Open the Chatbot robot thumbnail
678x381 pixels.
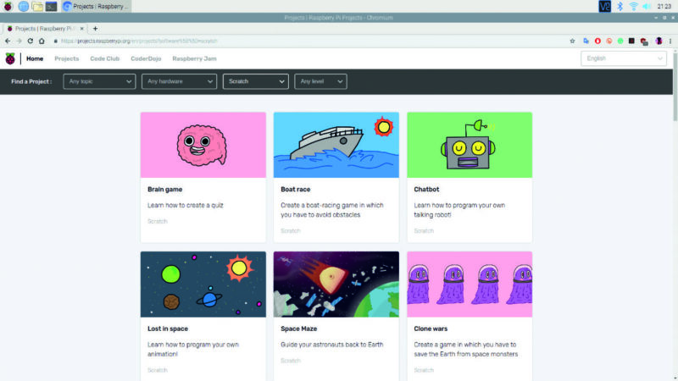(x=470, y=145)
